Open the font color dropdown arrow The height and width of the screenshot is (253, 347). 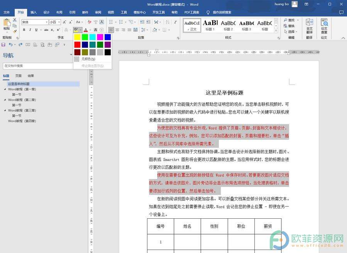click(90, 30)
